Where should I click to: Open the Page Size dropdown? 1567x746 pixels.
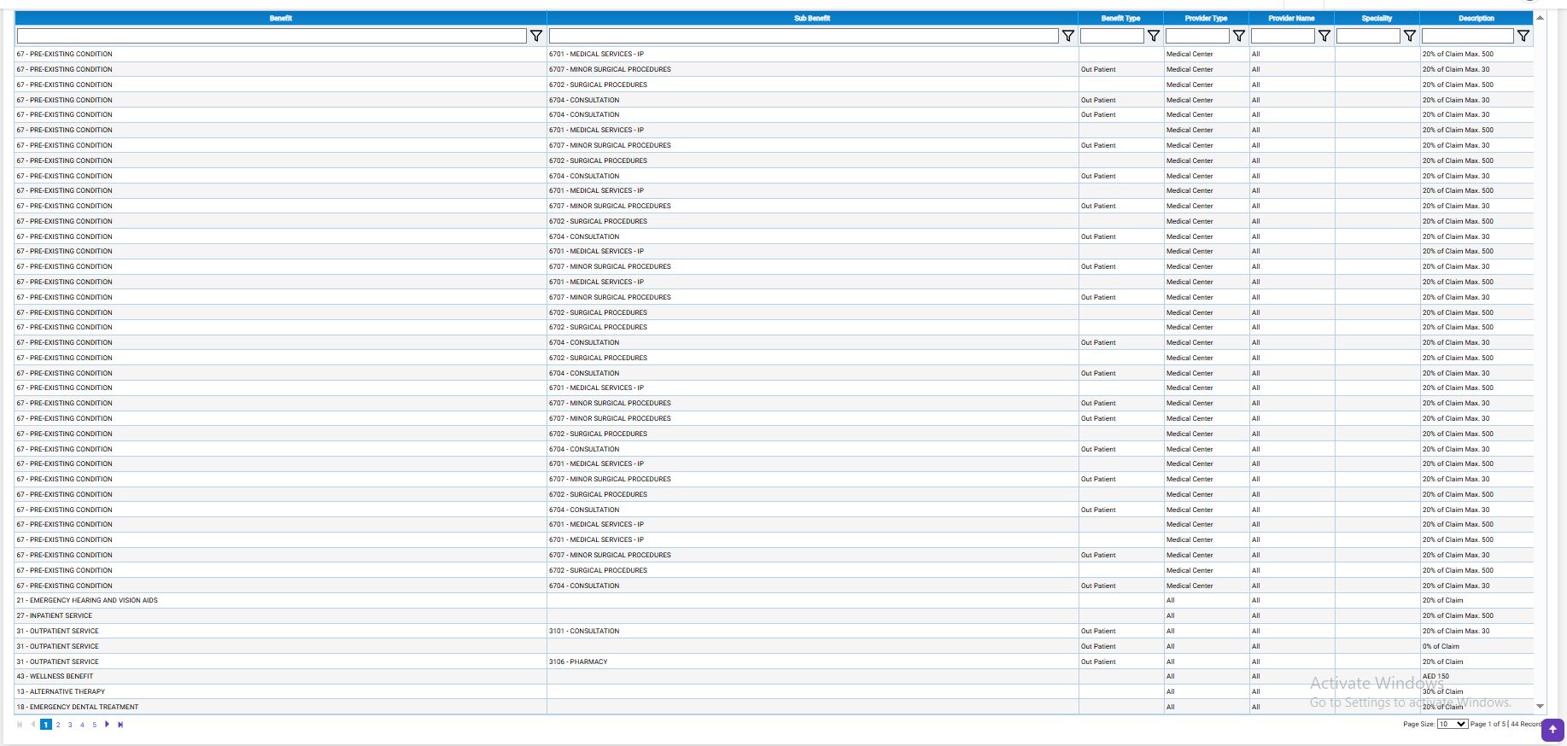(x=1452, y=724)
